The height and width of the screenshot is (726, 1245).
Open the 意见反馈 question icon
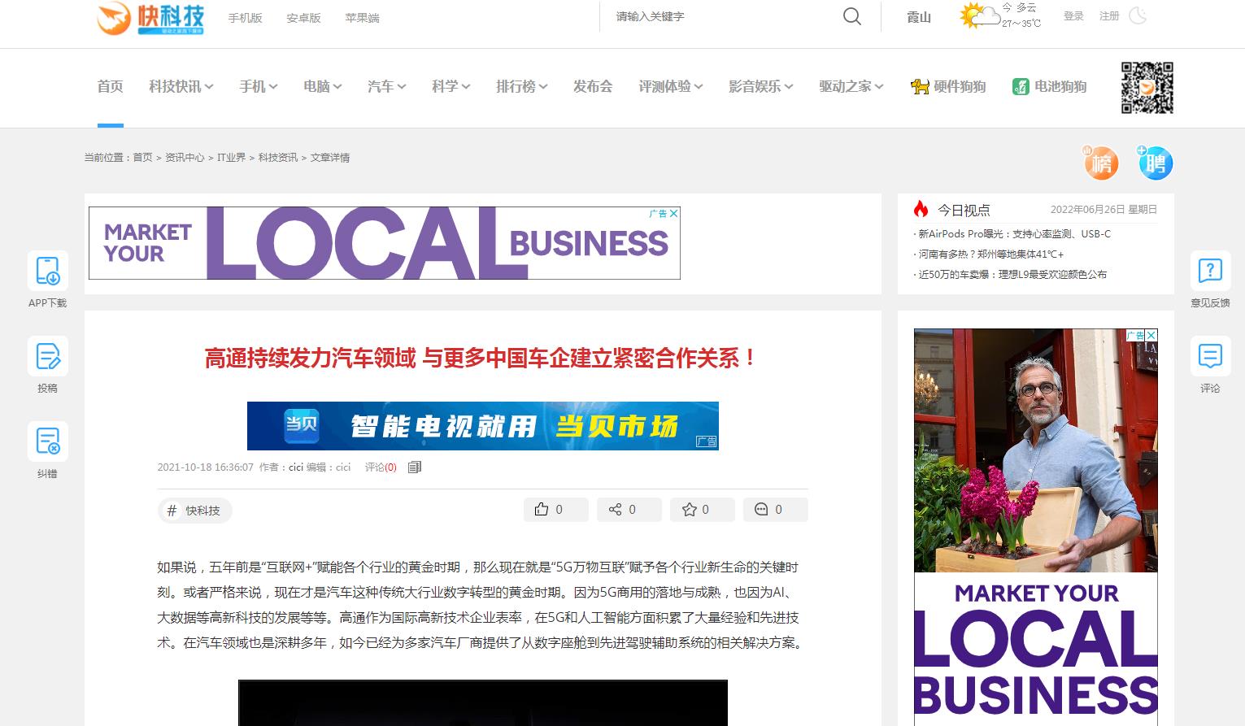pos(1210,271)
